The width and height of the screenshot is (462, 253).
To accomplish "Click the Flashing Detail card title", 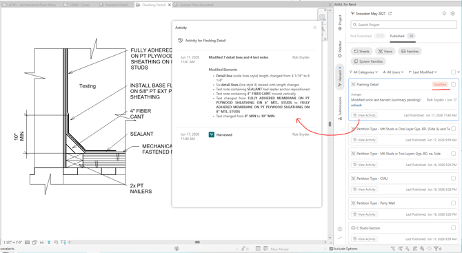I will click(367, 85).
